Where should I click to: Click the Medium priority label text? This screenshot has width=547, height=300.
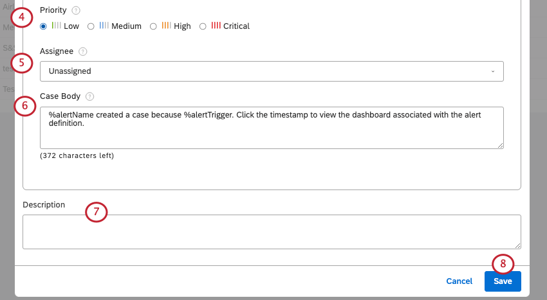pos(126,26)
